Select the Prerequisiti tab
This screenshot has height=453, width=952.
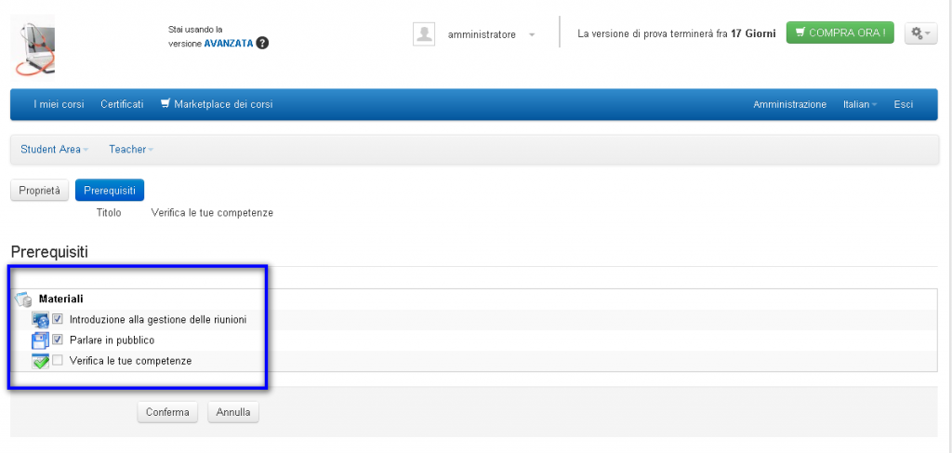[110, 190]
